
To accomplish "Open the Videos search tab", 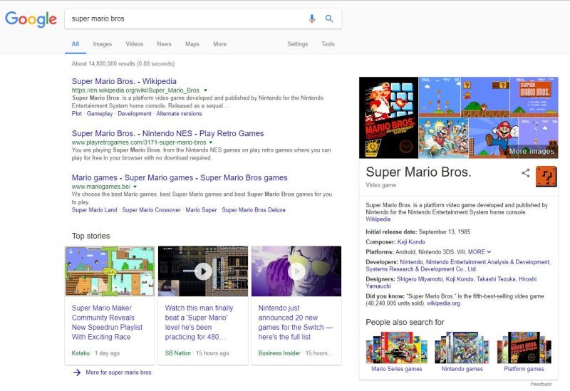I will tap(134, 44).
